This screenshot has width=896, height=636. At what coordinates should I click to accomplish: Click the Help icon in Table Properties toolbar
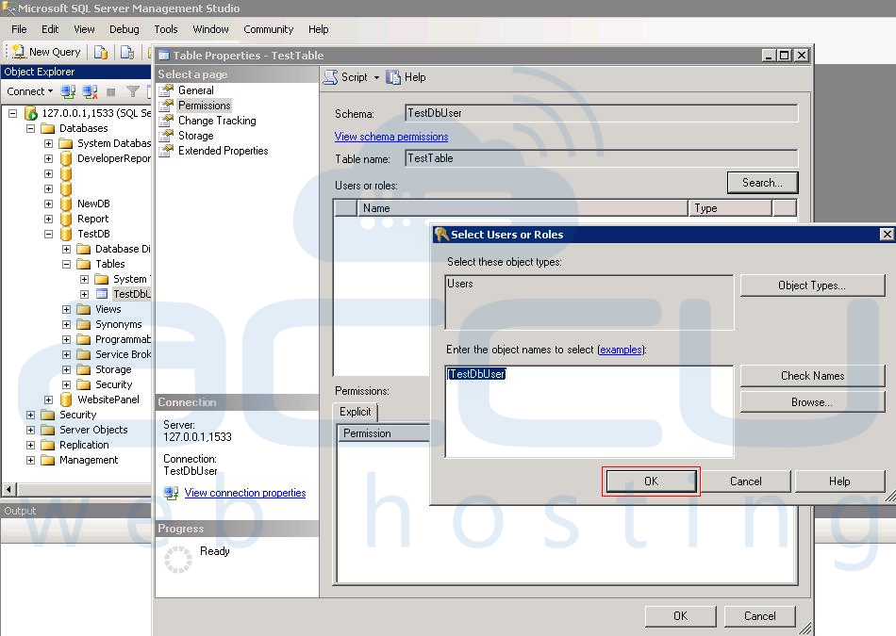coord(393,77)
